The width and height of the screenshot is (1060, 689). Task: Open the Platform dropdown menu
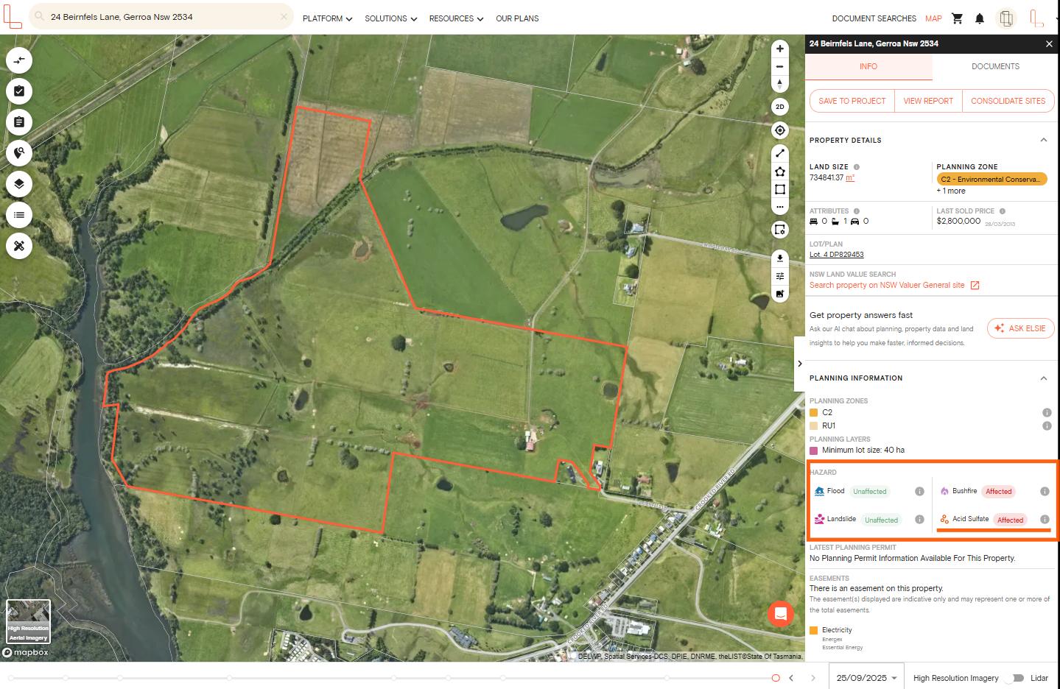327,18
